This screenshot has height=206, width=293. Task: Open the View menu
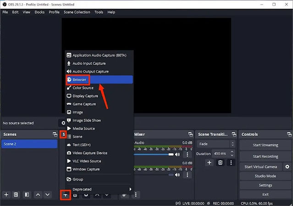27,12
